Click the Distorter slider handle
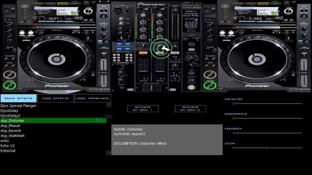 [234, 104]
